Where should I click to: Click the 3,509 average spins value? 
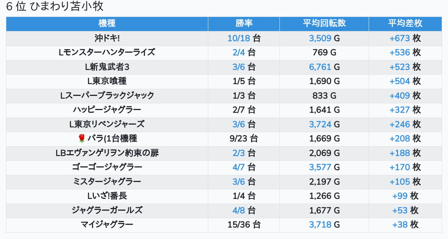point(320,38)
